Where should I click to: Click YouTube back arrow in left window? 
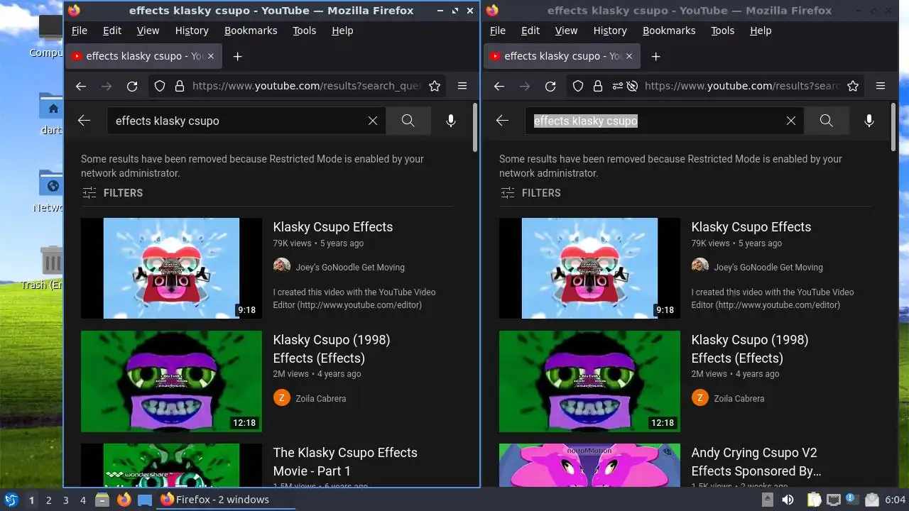(x=84, y=121)
